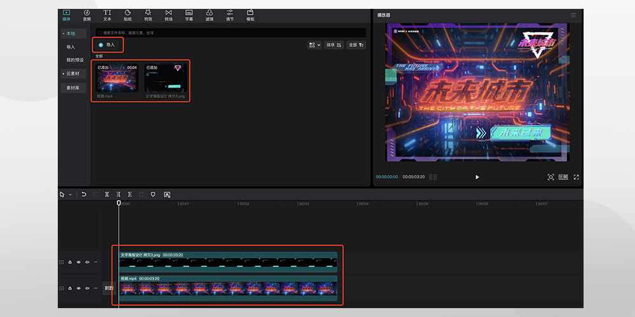Trim right of the playhead
The image size is (635, 317).
130,195
